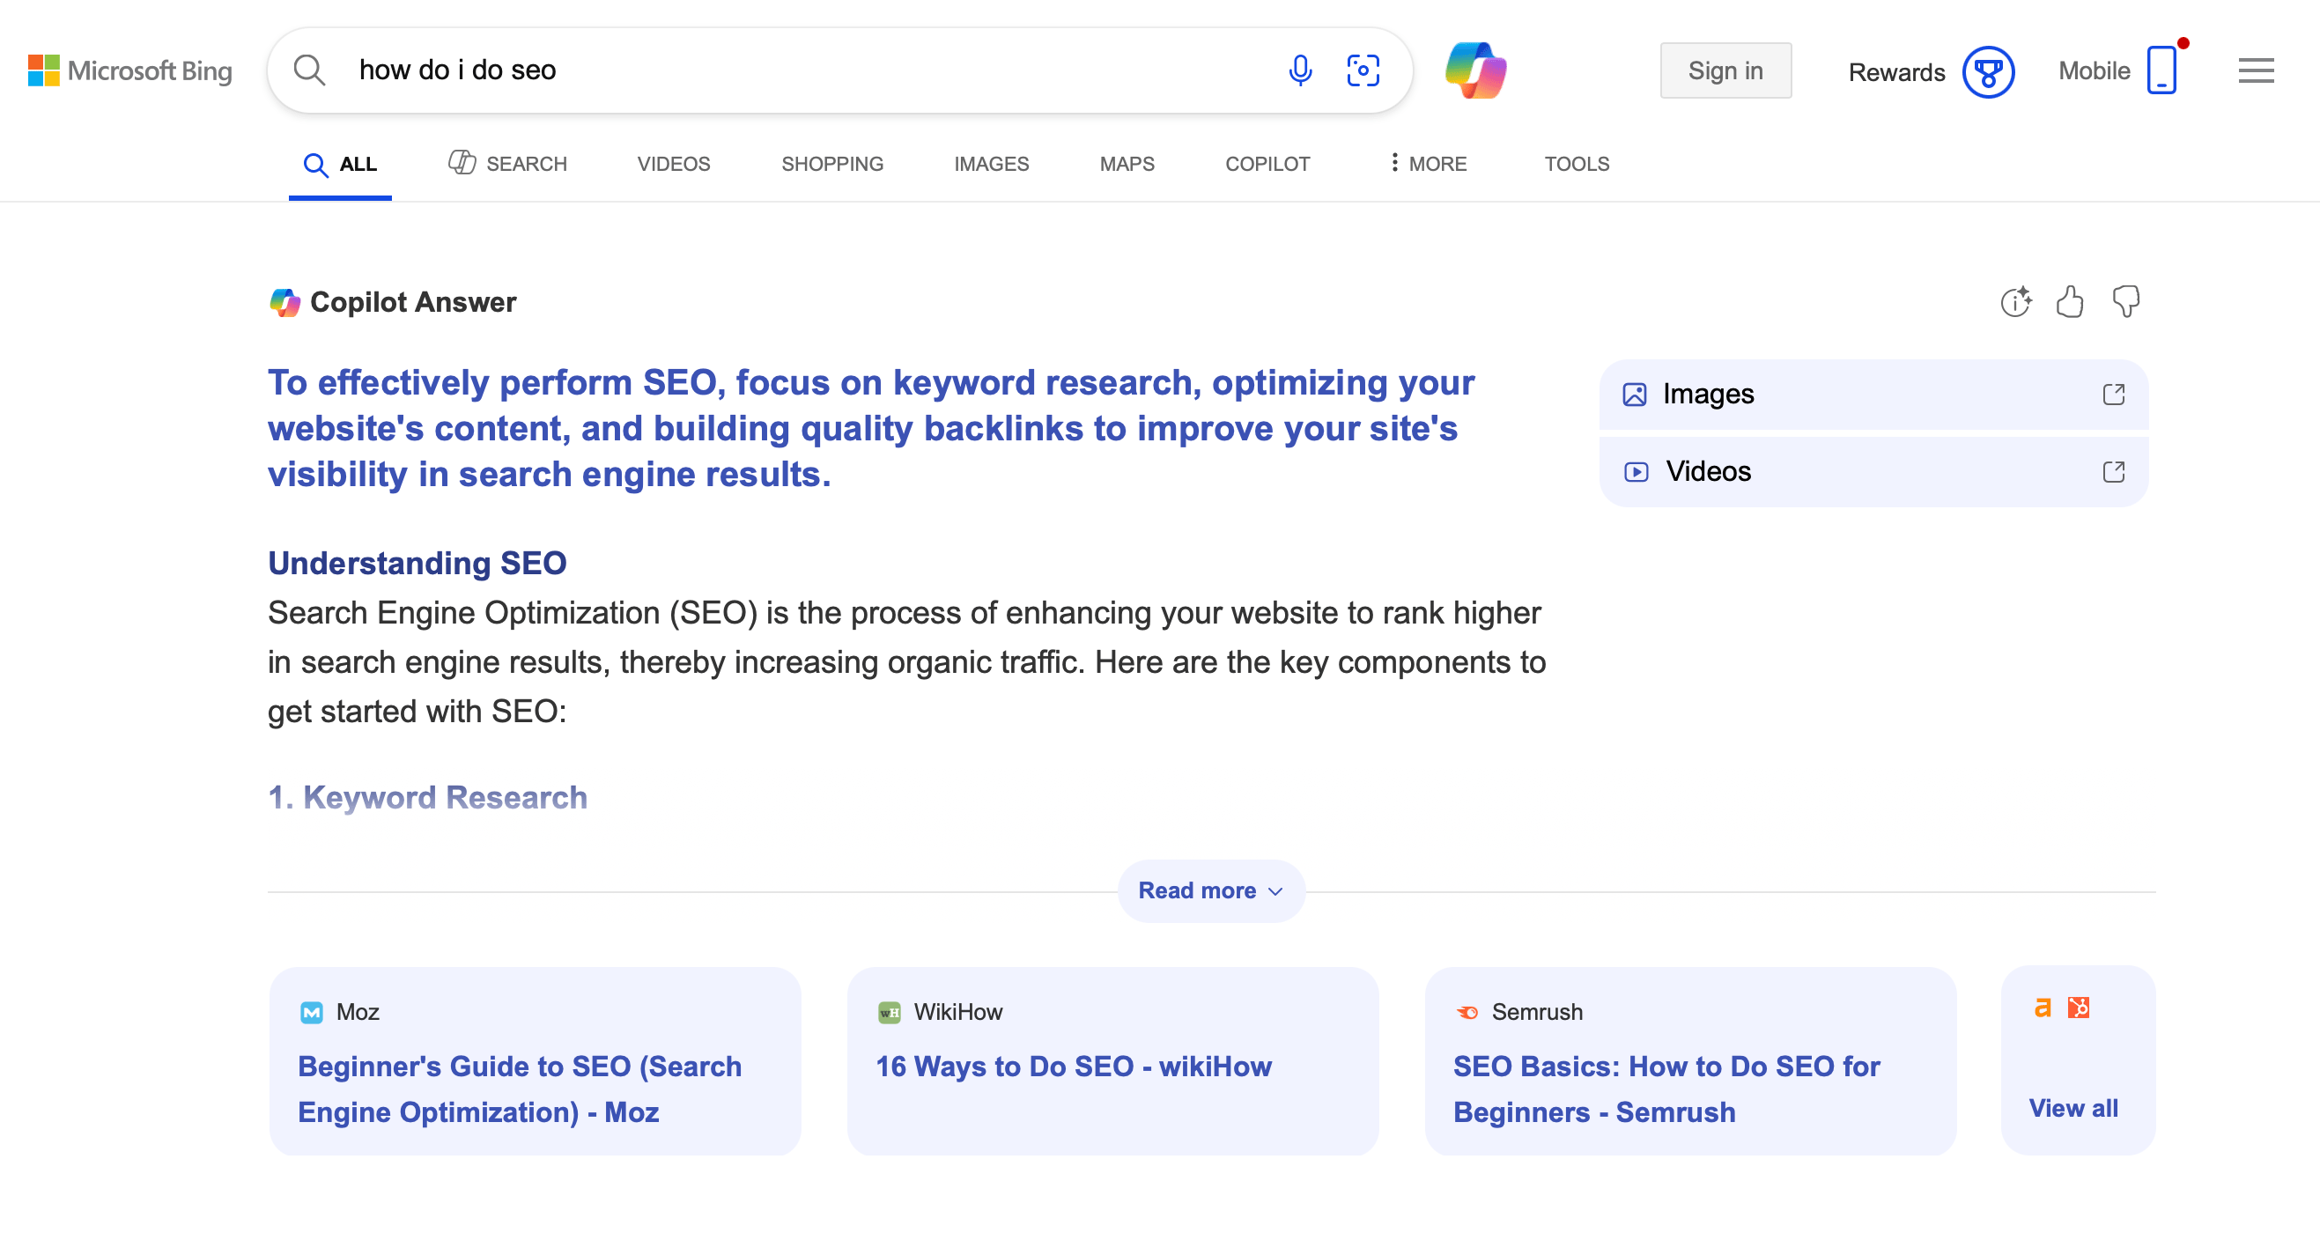Give thumbs up to Copilot Answer
This screenshot has width=2320, height=1233.
click(x=2070, y=302)
